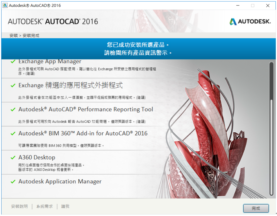This screenshot has width=277, height=216.
Task: Select the Autodesk AutoCAD Performance Reporting Tool title
Action: (86, 109)
